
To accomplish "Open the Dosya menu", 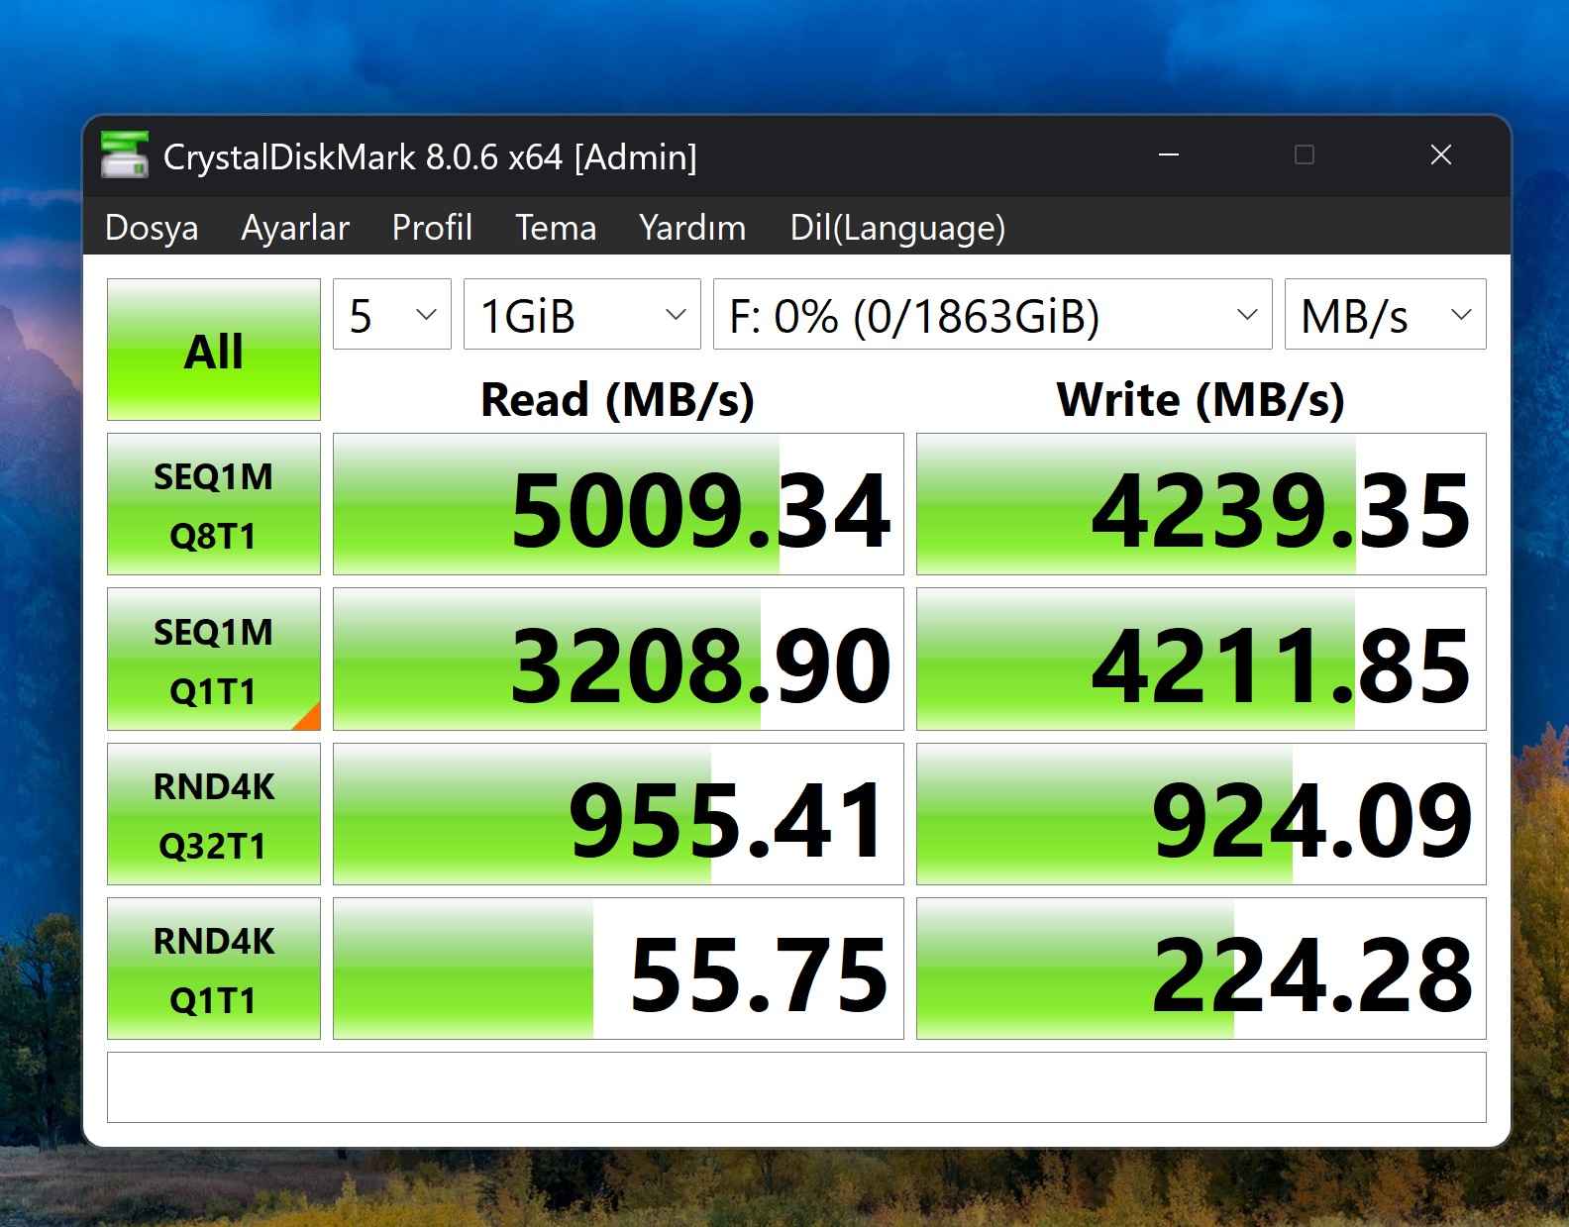I will pos(152,228).
